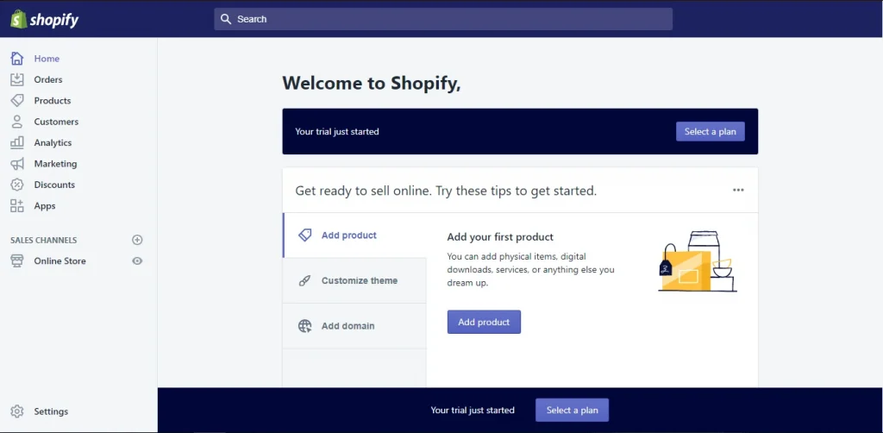Open Orders via its inbox icon
Screen dimensions: 883x433
(x=17, y=79)
